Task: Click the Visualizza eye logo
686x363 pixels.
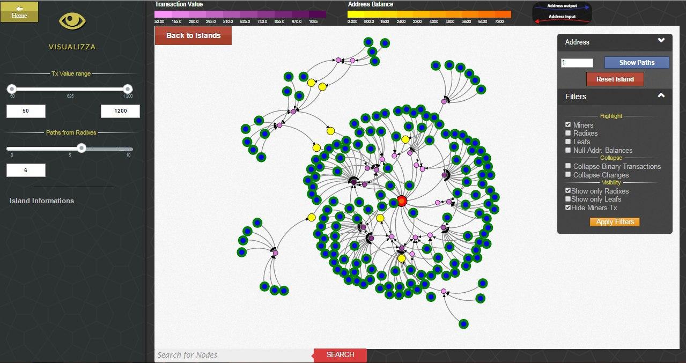Action: pos(72,21)
